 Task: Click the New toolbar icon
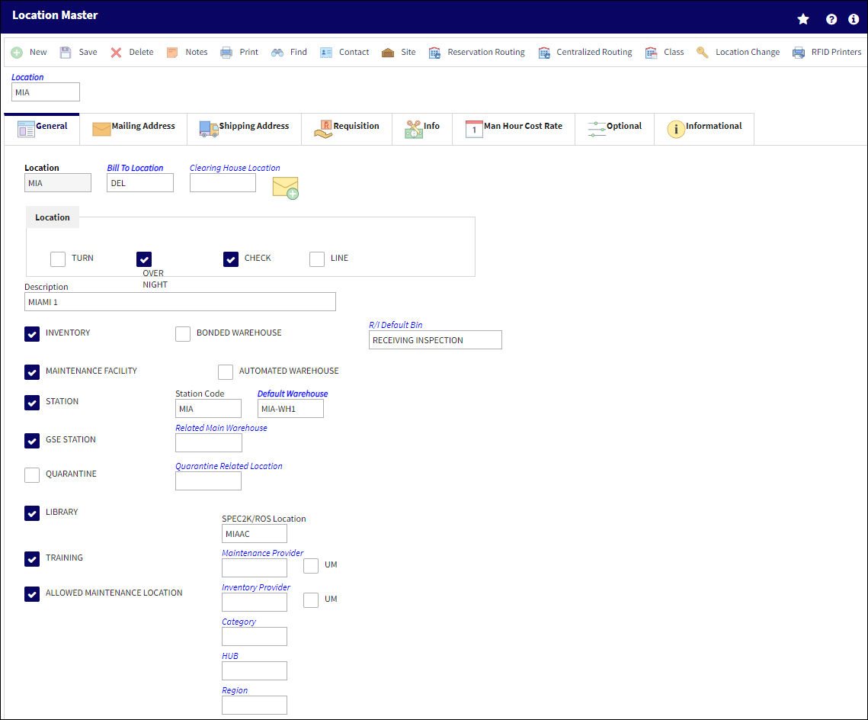[18, 53]
